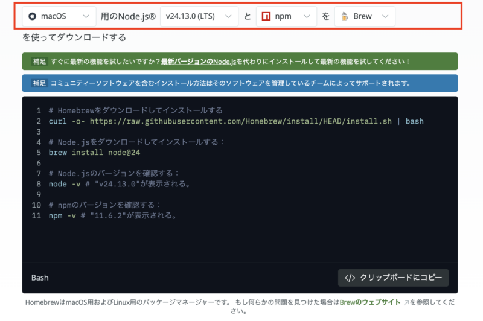Click the Bash language label
Screen dimensions: 483x321
(x=40, y=278)
